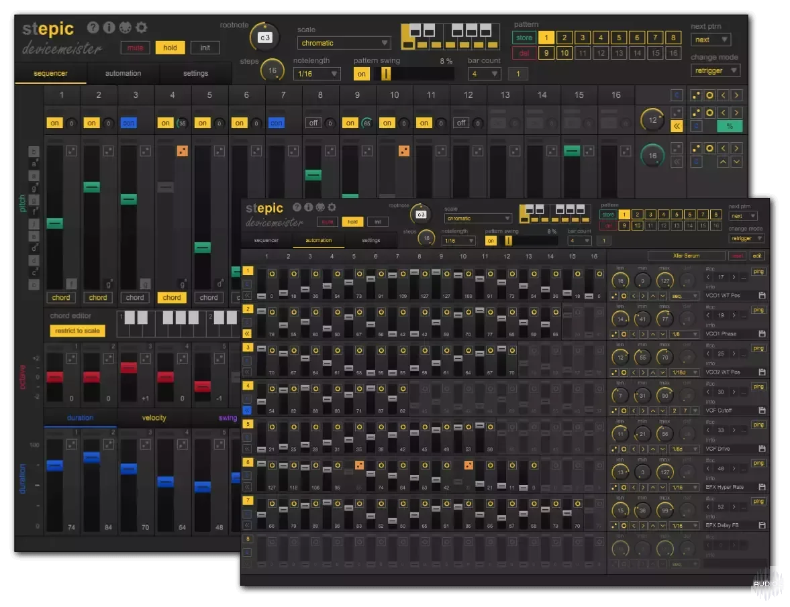Turn pattern swing off in the sequencer window
This screenshot has width=790, height=607.
coord(361,74)
